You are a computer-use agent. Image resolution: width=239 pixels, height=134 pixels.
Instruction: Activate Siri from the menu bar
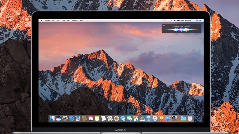pos(197,20)
